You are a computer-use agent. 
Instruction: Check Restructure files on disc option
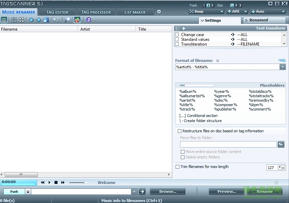click(179, 131)
